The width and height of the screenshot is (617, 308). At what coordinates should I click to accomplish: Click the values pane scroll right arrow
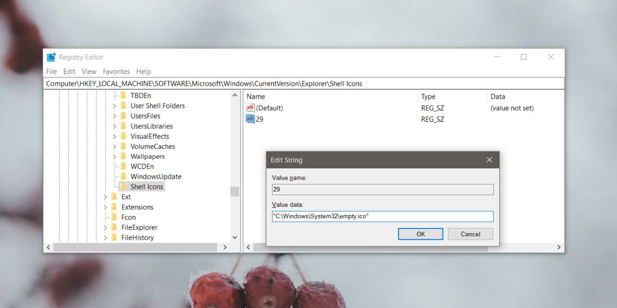pyautogui.click(x=560, y=247)
